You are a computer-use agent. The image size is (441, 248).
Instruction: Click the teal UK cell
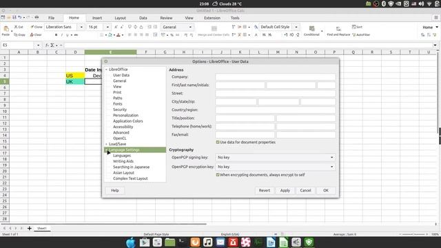(75, 81)
